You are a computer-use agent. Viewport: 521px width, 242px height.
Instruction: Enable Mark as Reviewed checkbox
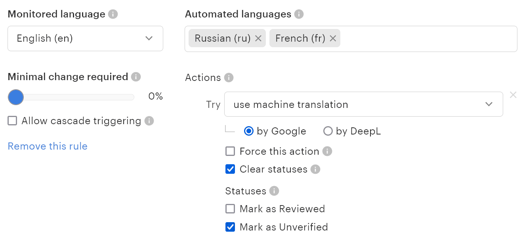(230, 209)
